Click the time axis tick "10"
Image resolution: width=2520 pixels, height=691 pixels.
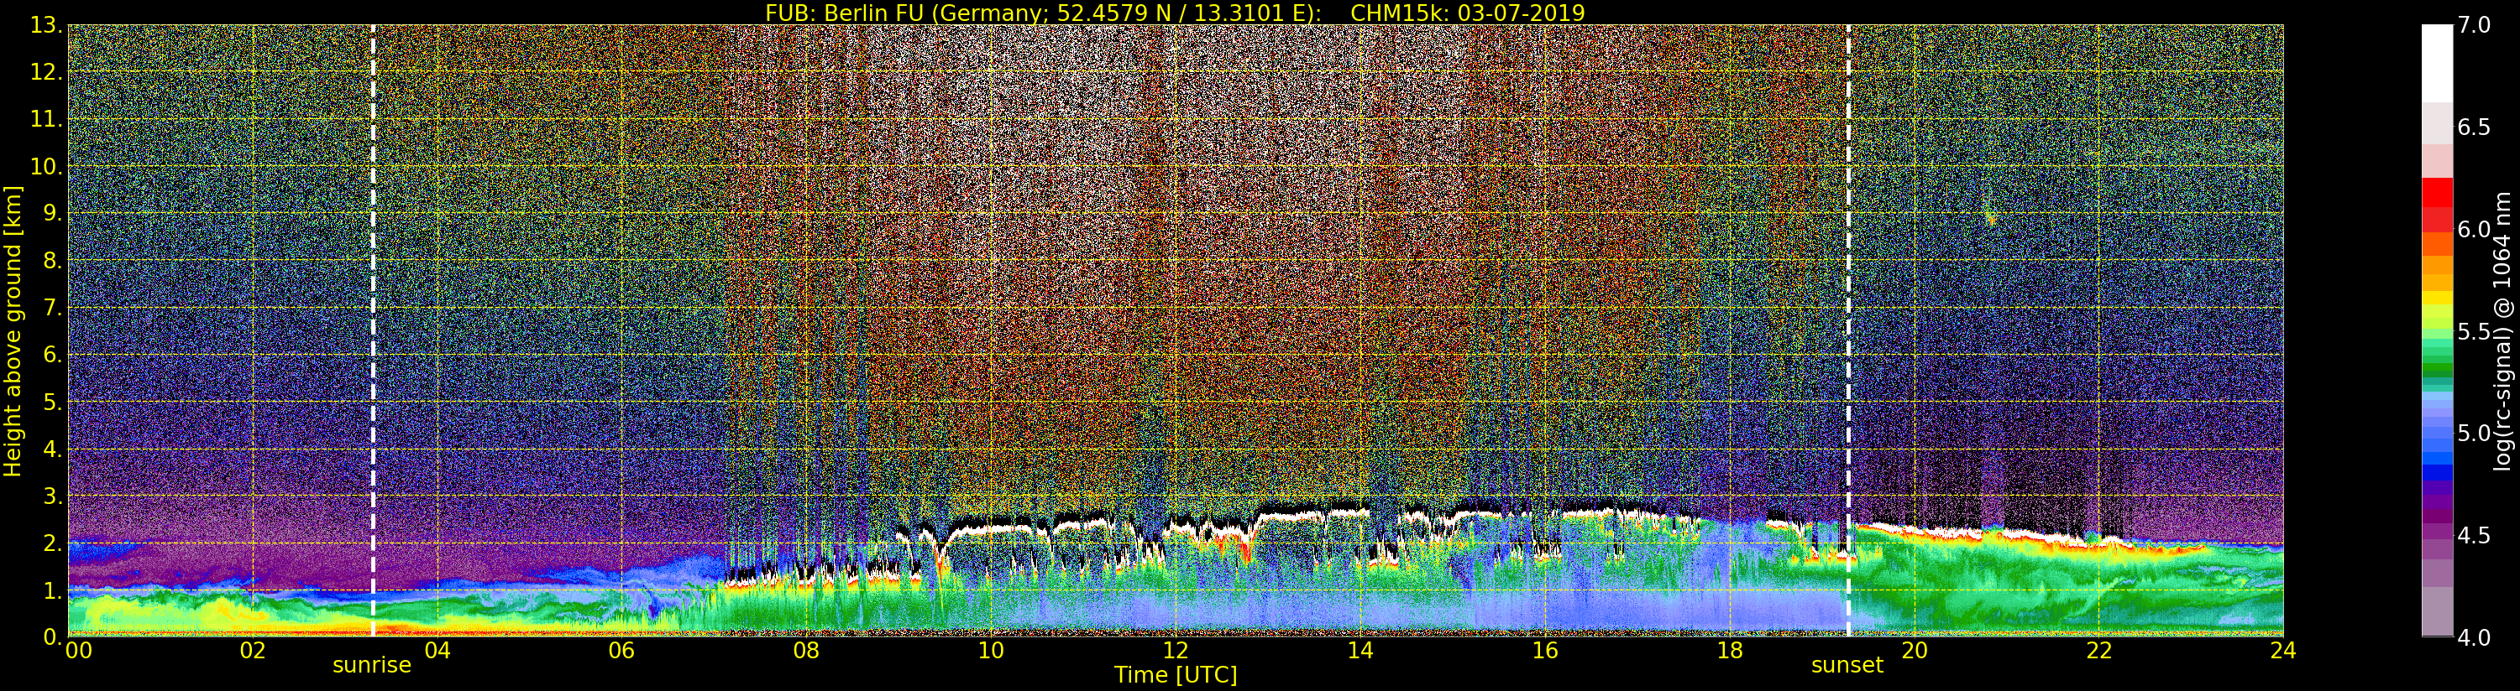click(x=991, y=651)
